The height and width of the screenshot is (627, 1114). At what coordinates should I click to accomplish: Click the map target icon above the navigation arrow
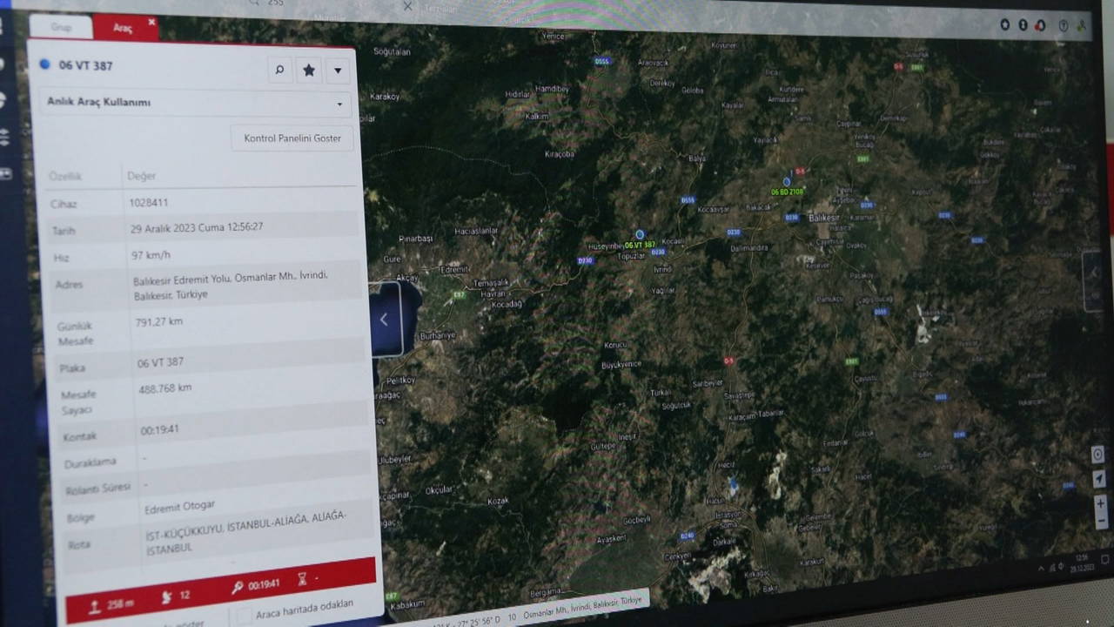click(x=1097, y=455)
